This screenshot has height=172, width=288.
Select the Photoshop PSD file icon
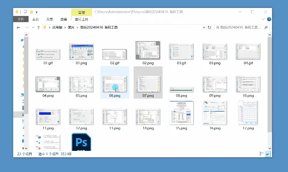pos(81,142)
